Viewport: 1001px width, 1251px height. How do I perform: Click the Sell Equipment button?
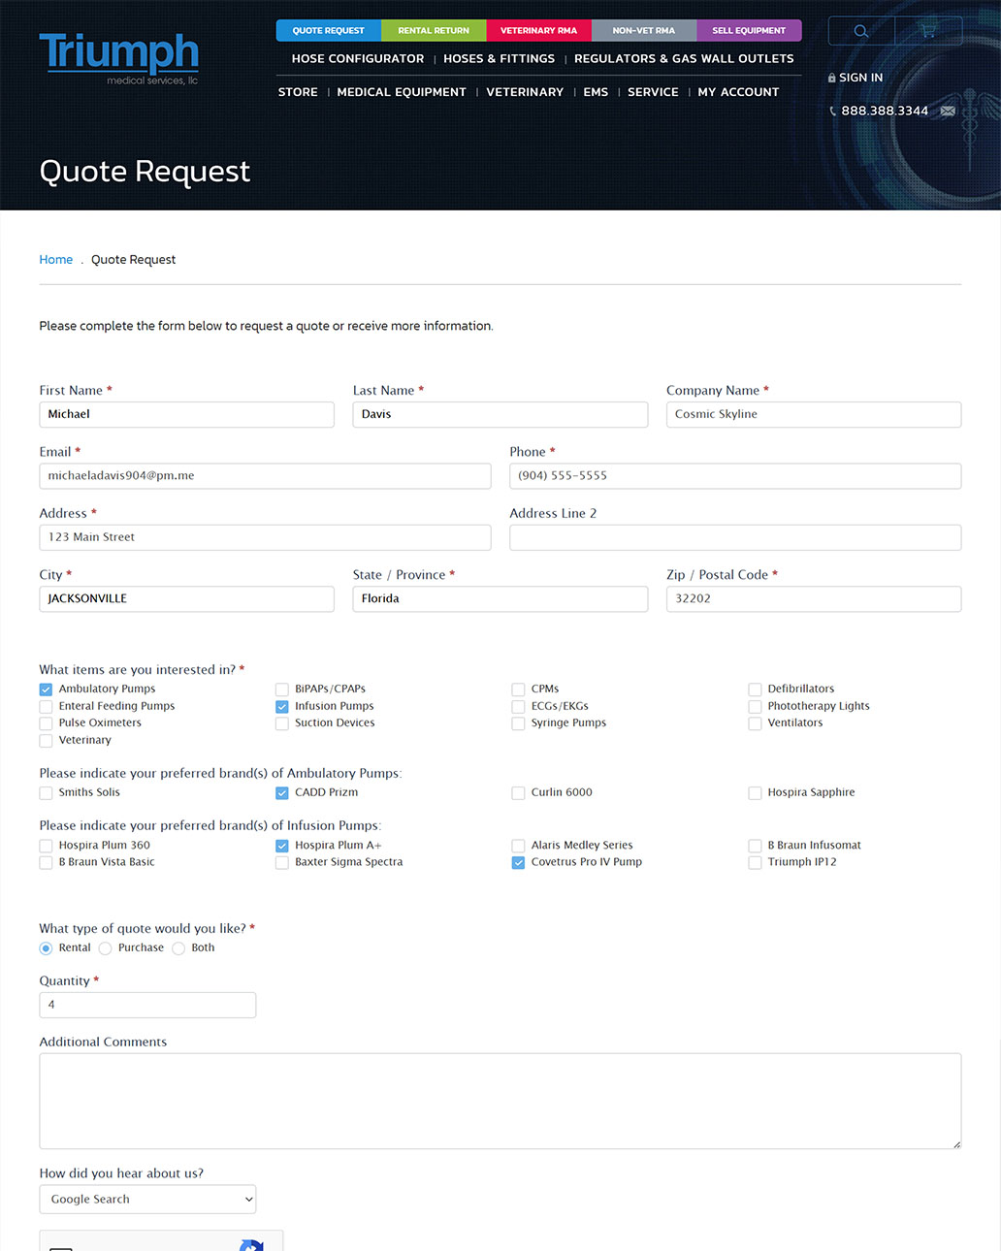click(749, 31)
